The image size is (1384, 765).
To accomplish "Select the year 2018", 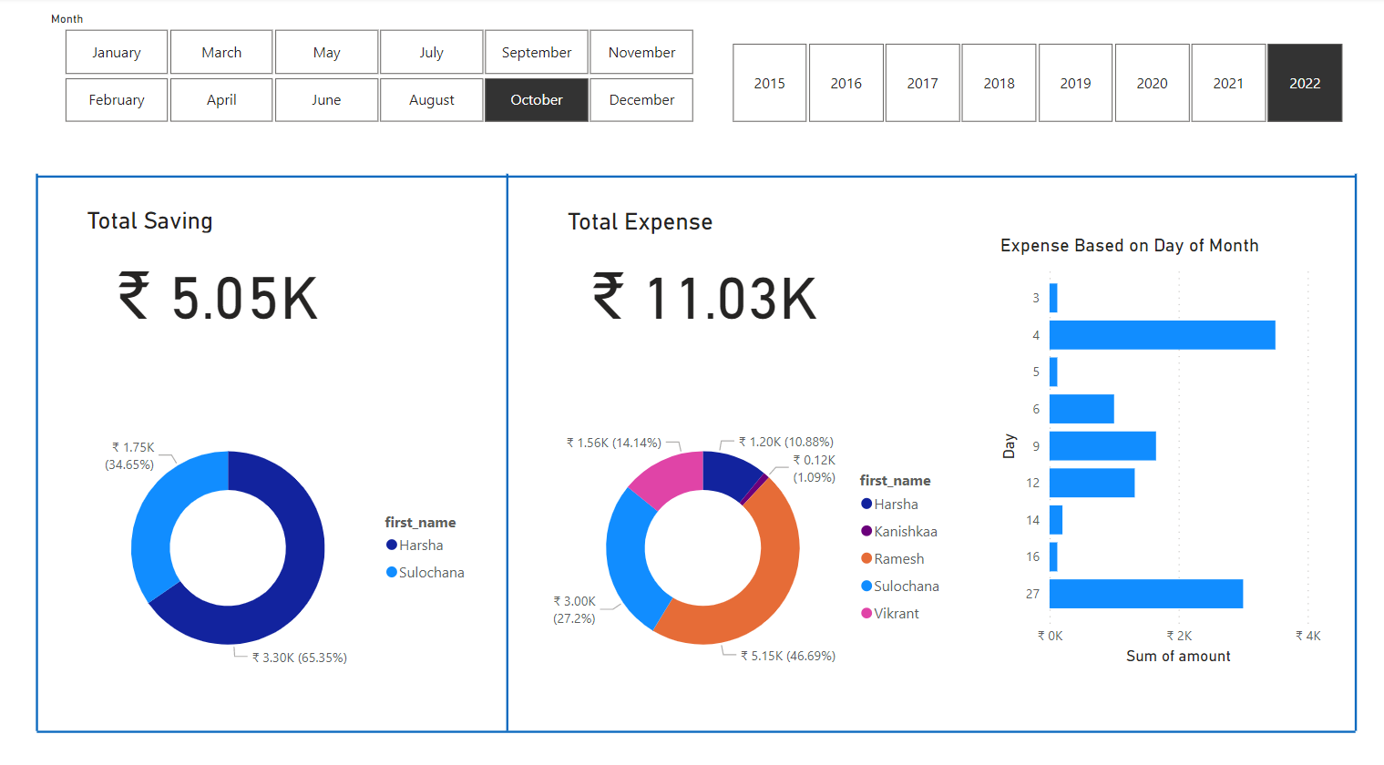I will pos(999,83).
